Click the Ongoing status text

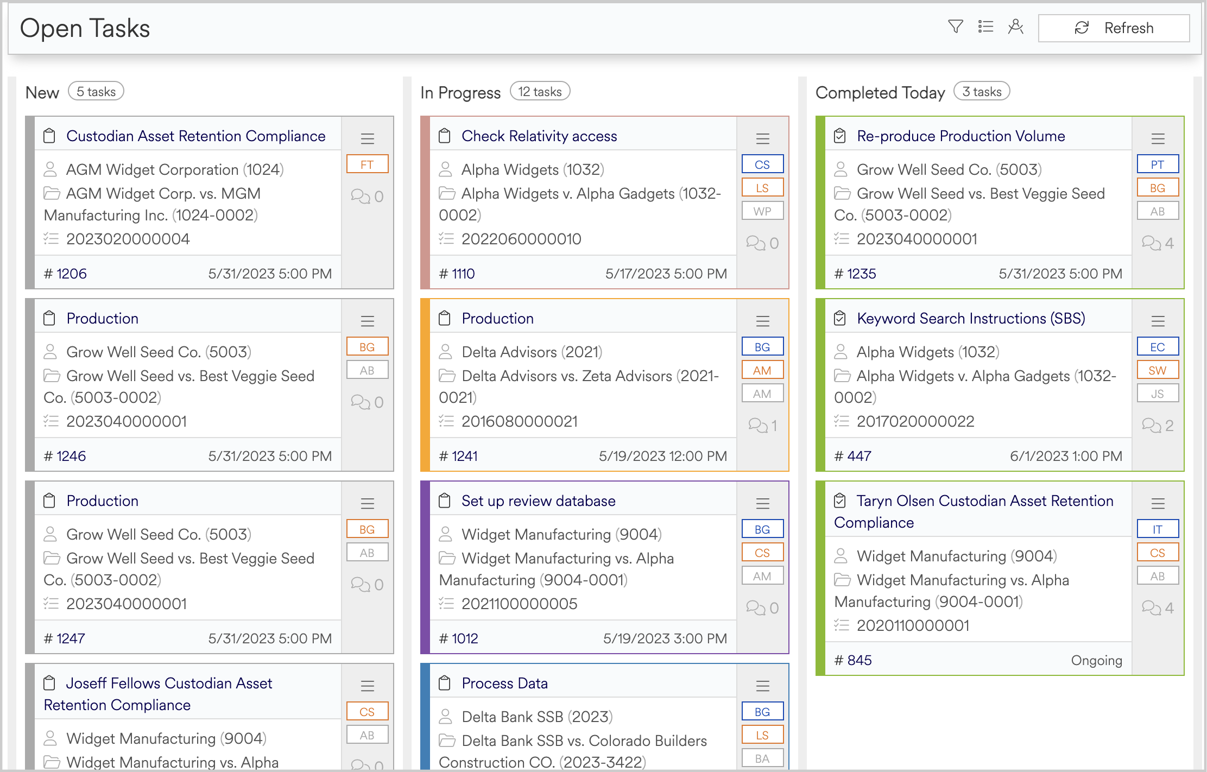[x=1096, y=660]
